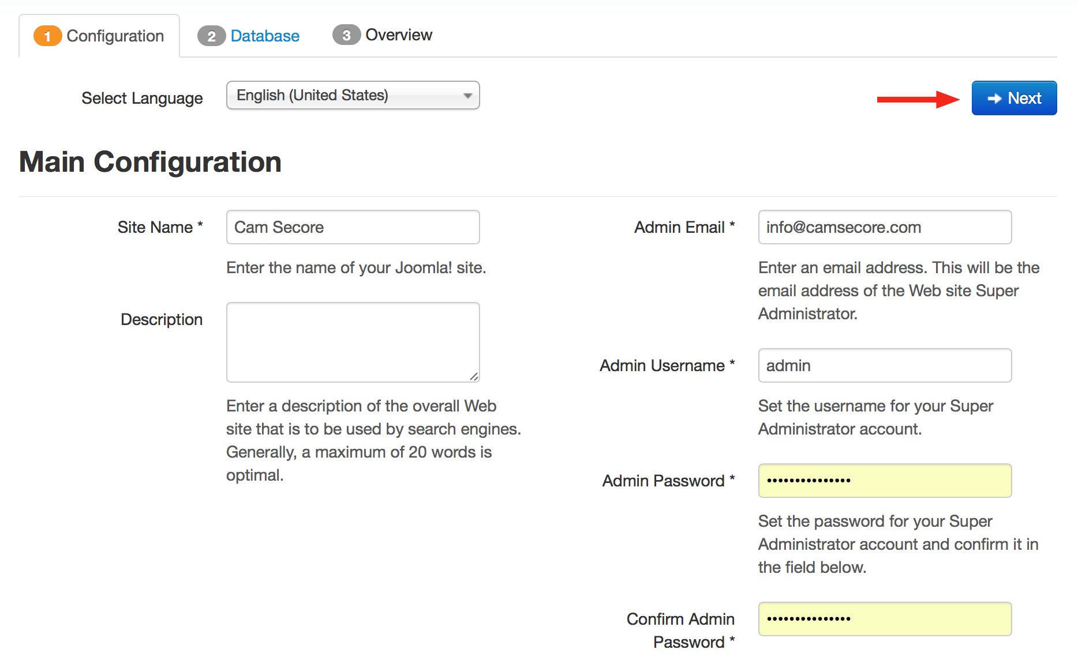Viewport: 1078px width, 657px height.
Task: Click the orange step 1 number badge
Action: (47, 36)
